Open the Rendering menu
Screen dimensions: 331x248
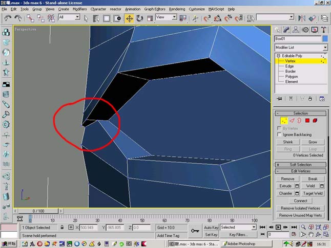click(177, 9)
